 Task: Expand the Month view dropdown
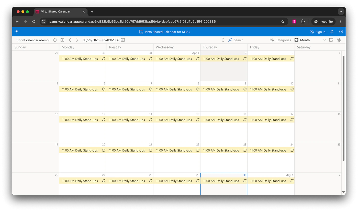tap(324, 40)
